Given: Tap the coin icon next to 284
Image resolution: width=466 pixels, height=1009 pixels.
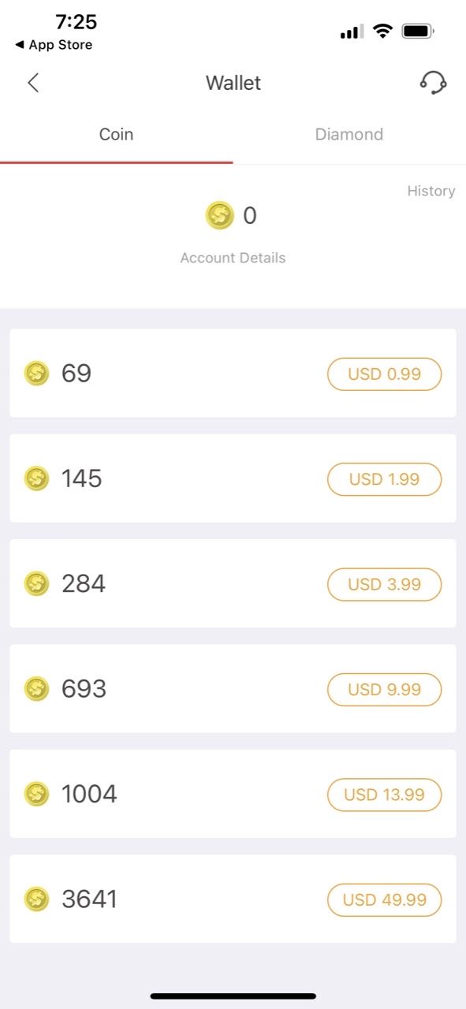Looking at the screenshot, I should click(37, 583).
